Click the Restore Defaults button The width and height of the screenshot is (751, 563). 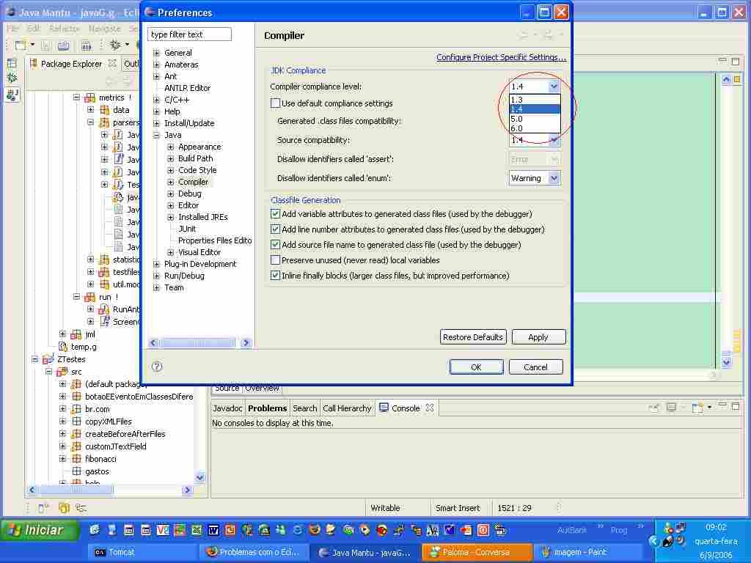tap(473, 337)
